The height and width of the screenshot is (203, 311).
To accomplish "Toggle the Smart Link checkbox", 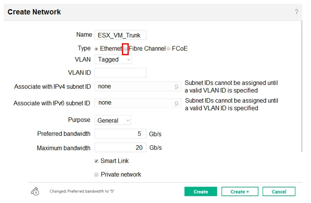I will (x=96, y=161).
